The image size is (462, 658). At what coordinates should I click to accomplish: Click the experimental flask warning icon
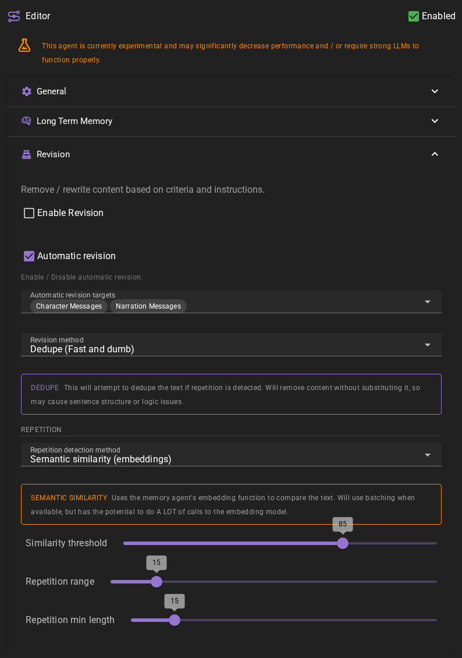click(x=24, y=45)
